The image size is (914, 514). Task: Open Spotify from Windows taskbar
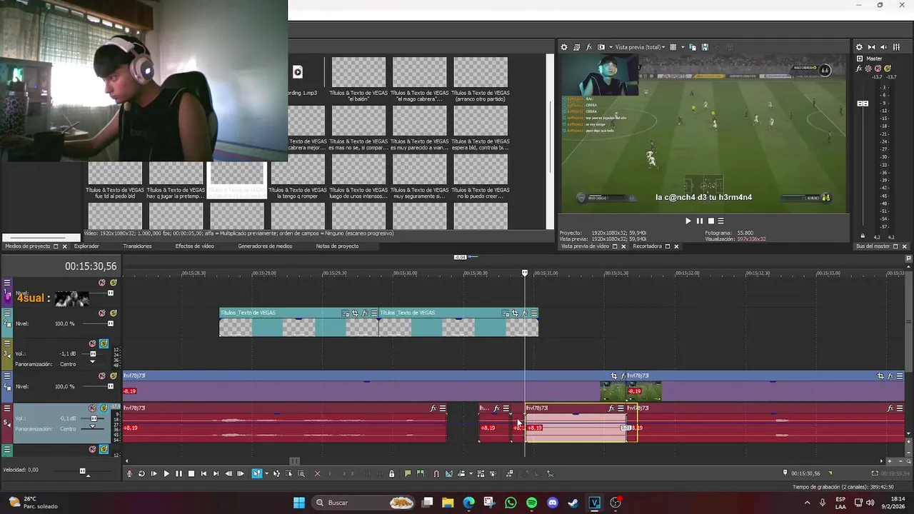tap(531, 503)
